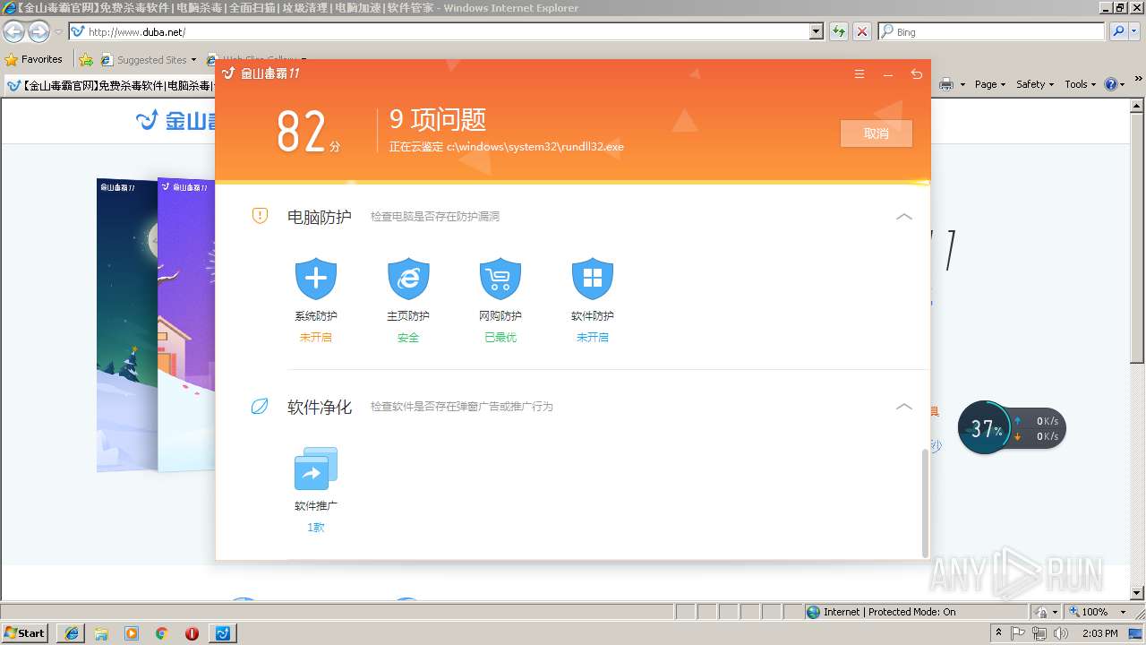Open the Bing search provider dropdown
This screenshot has height=645, width=1146.
1136,31
